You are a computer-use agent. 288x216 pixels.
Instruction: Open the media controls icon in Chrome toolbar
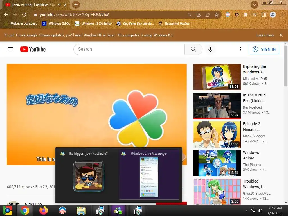point(255,15)
